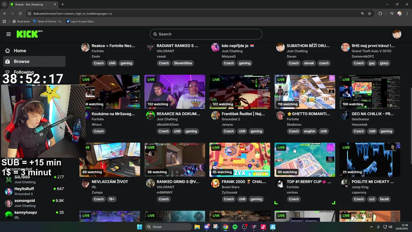
Task: Click cs2 tag under caperony
Action: [372, 199]
